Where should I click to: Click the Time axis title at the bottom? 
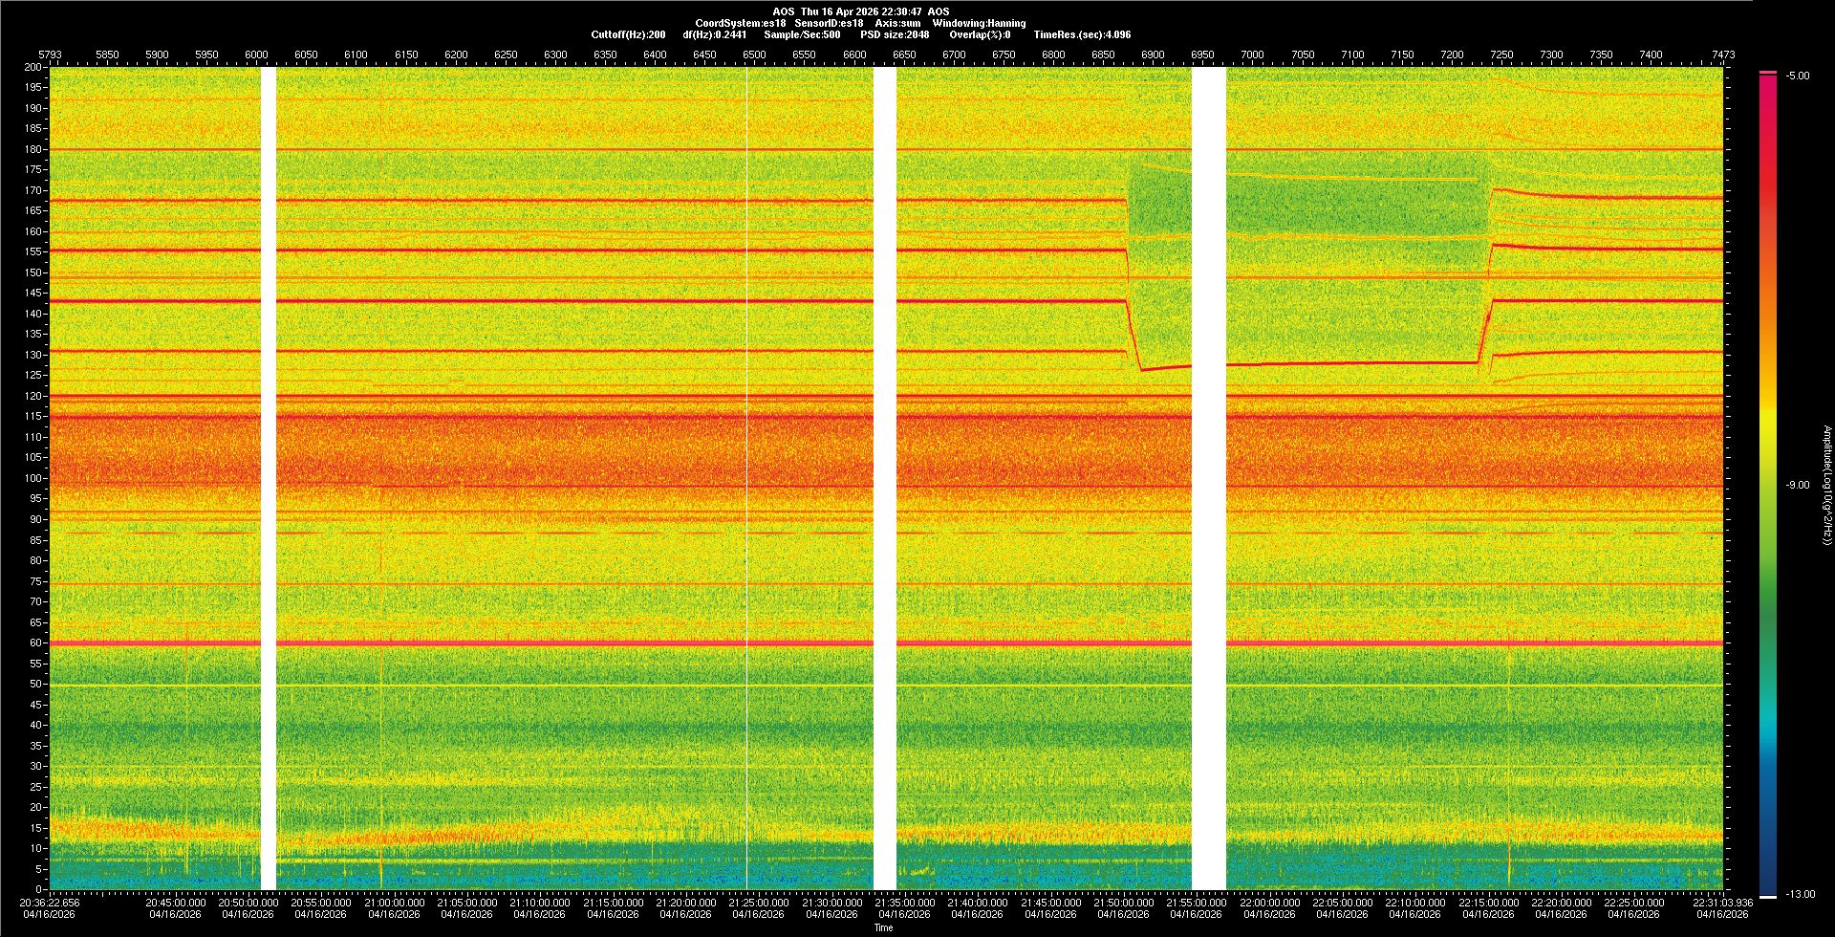click(x=884, y=927)
